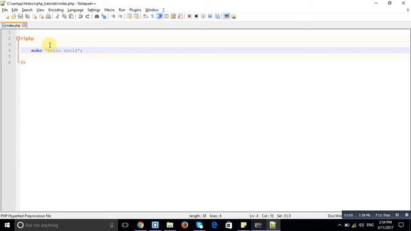Show the Document Map panel icon
This screenshot has height=231, width=411.
pos(173,17)
